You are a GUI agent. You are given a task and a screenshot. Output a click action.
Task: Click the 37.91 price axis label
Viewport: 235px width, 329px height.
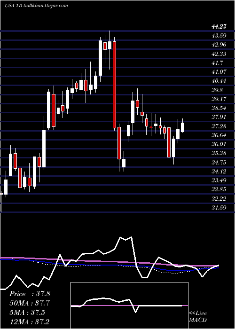[x=219, y=117]
